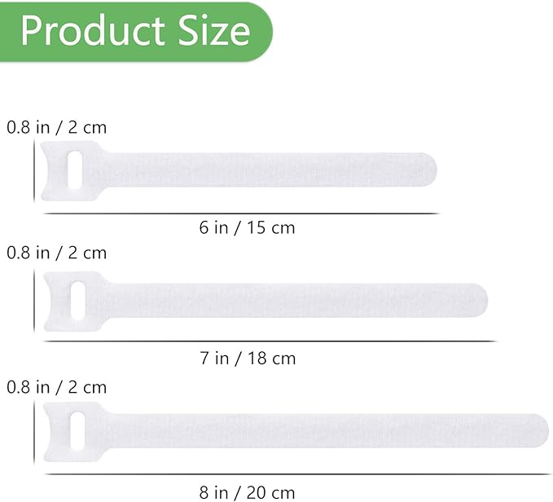Click the length line under the middle strap
Screen dimensions: 553x502
point(269,341)
